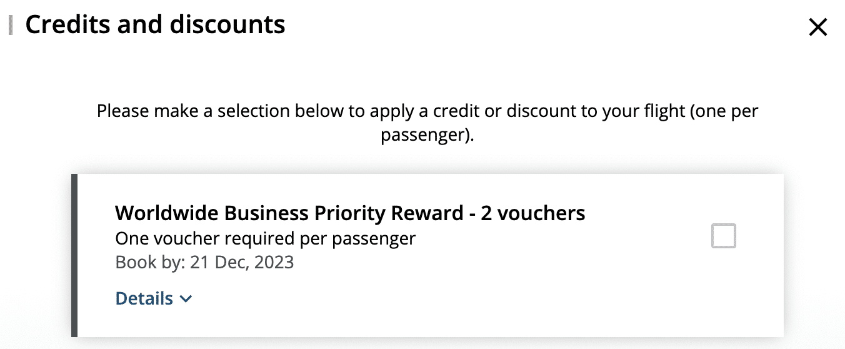Click the Credits and discounts heading

[x=155, y=25]
